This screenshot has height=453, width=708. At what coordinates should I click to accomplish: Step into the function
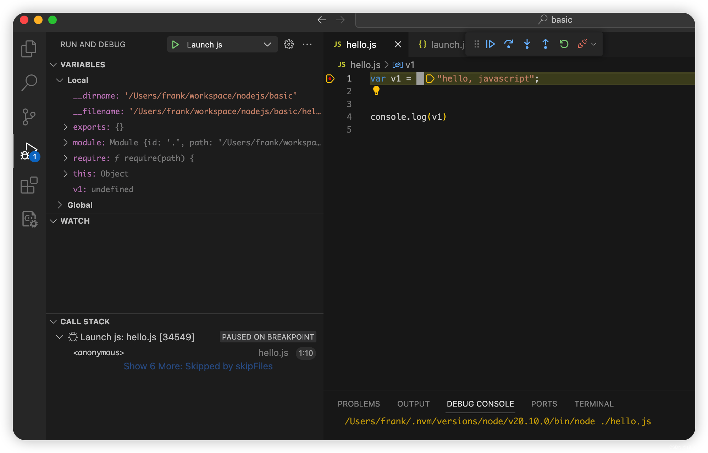point(527,44)
